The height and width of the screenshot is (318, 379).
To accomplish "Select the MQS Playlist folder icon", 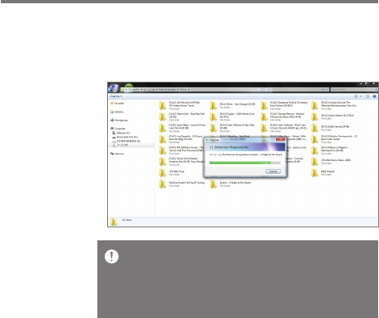I will [315, 172].
